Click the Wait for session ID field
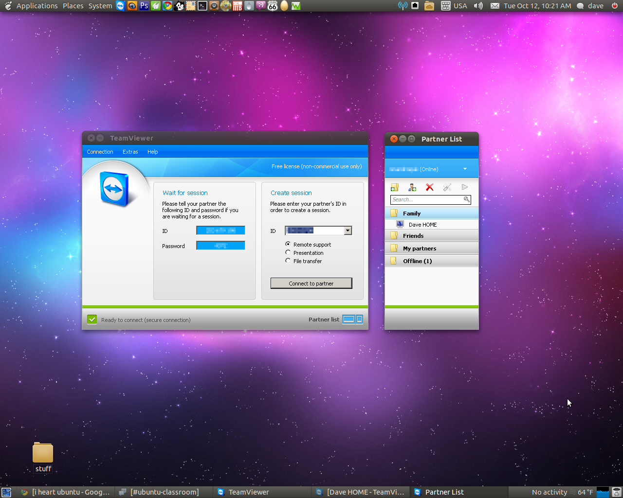The image size is (623, 498). tap(220, 231)
